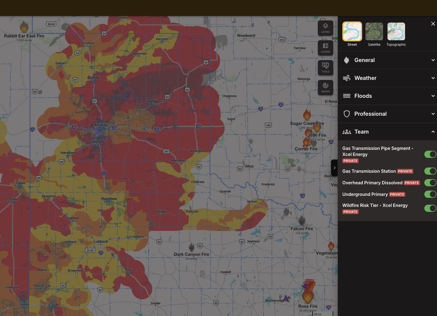Click the Floods waves icon

click(x=346, y=96)
